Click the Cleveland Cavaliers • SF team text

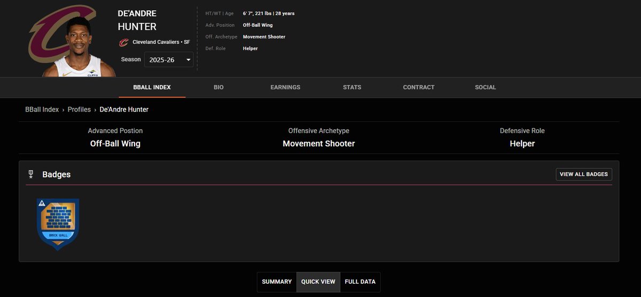coord(161,42)
